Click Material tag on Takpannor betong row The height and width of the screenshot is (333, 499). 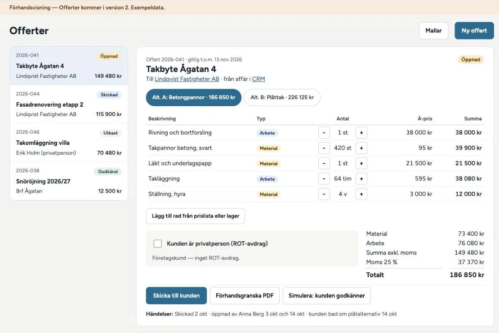268,148
